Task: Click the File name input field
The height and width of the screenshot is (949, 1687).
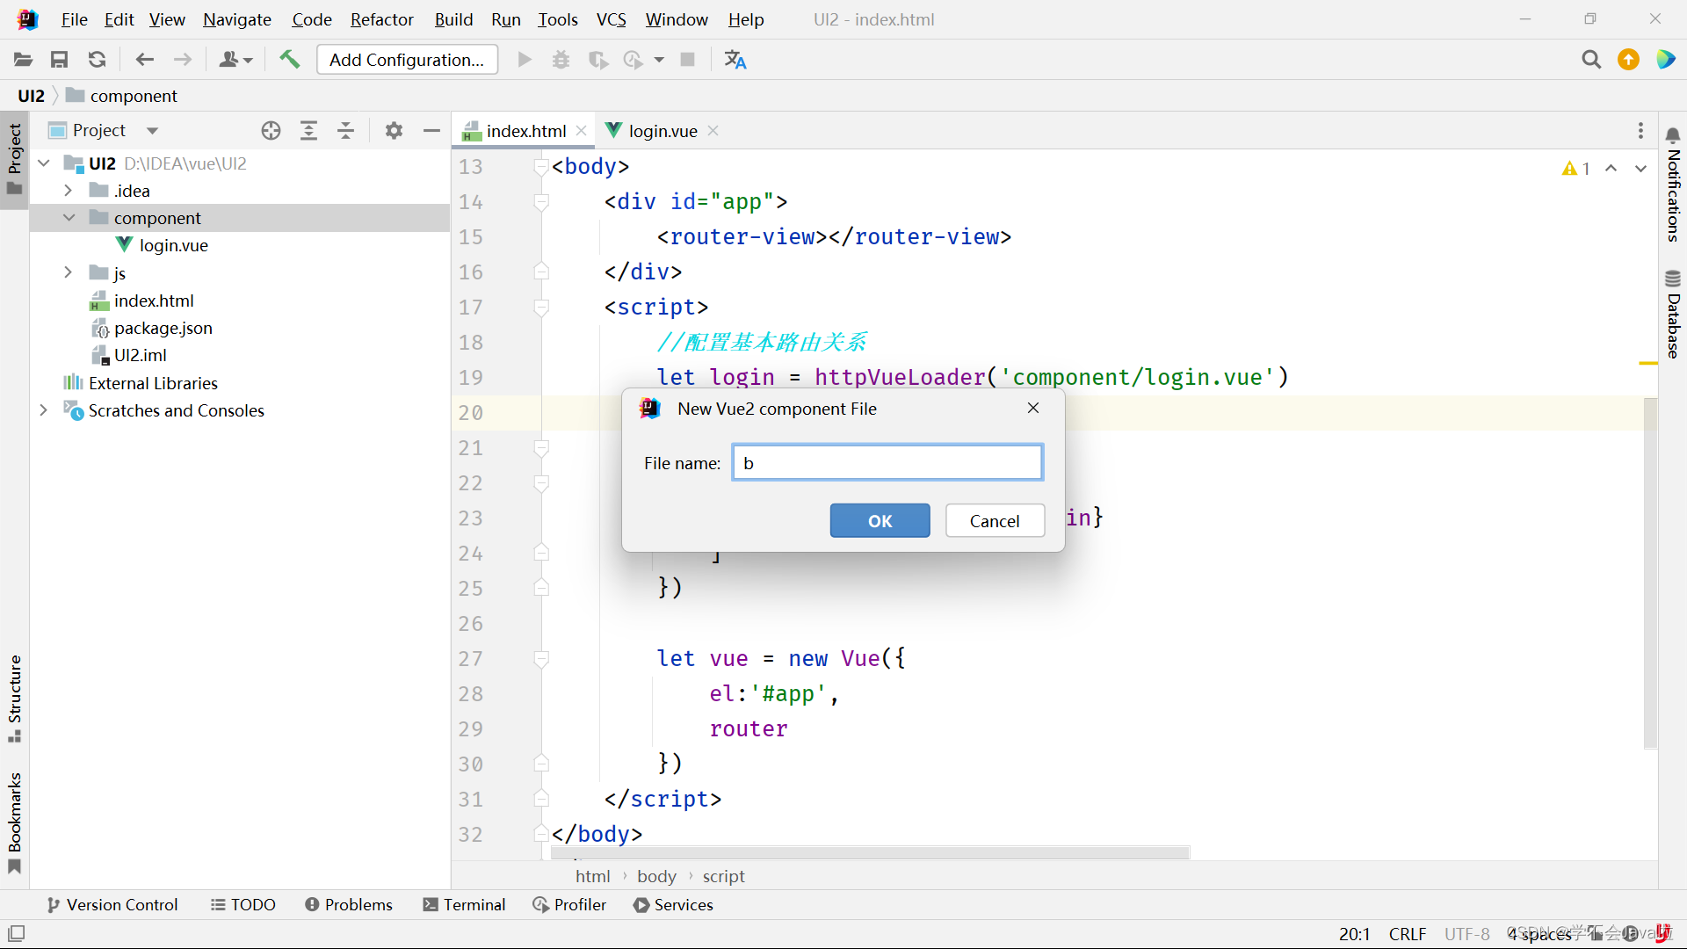Action: 887,463
